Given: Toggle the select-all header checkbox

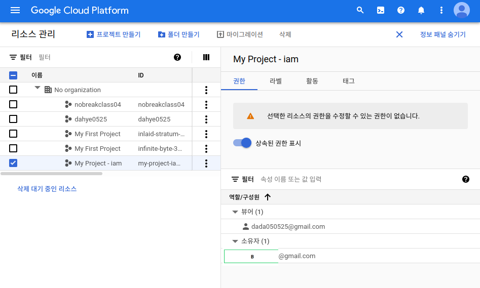Looking at the screenshot, I should (x=13, y=75).
